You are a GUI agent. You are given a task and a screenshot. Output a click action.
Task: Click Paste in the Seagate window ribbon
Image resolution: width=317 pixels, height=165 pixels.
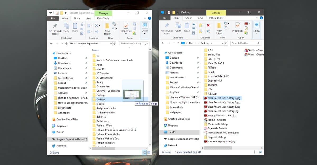tap(75, 28)
